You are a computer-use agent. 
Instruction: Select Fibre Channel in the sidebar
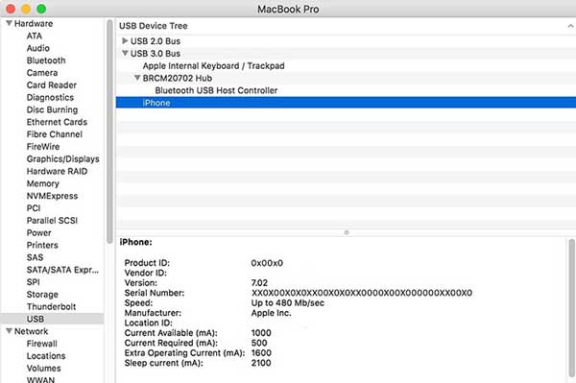(55, 134)
